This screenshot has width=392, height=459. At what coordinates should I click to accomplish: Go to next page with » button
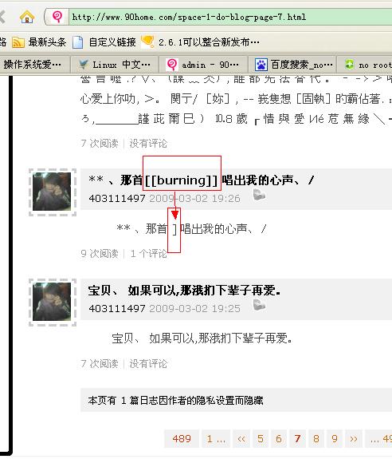click(x=354, y=438)
